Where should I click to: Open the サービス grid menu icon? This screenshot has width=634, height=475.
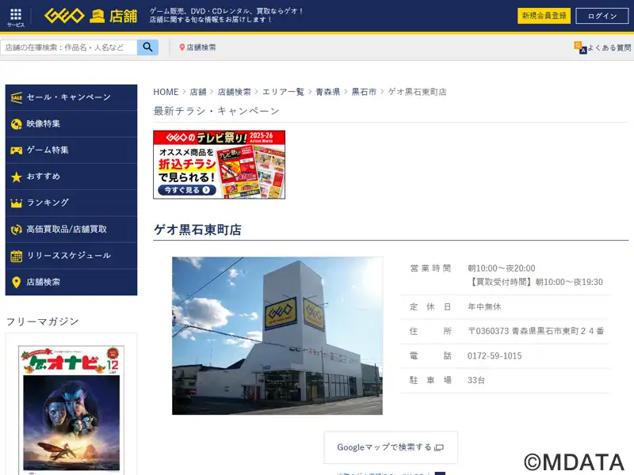pyautogui.click(x=16, y=14)
